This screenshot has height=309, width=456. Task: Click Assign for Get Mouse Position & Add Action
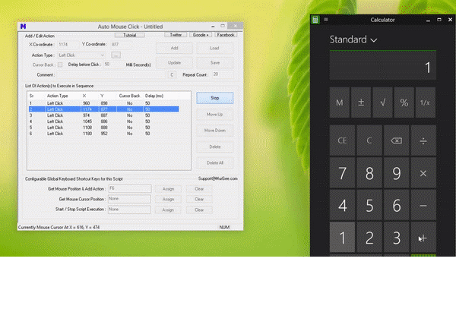coord(168,189)
